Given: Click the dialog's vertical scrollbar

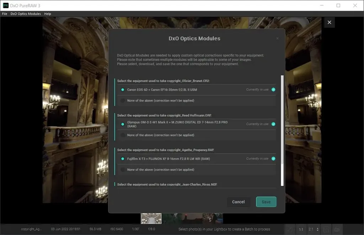Looking at the screenshot, I should tap(282, 130).
